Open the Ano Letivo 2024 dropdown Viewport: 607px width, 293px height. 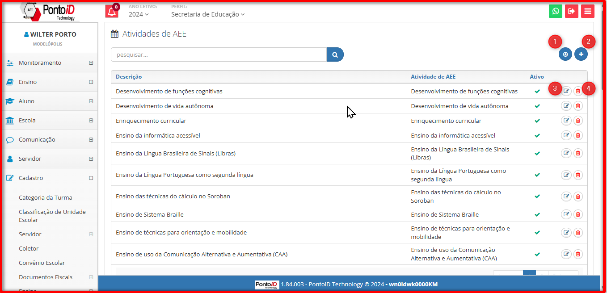coord(139,14)
